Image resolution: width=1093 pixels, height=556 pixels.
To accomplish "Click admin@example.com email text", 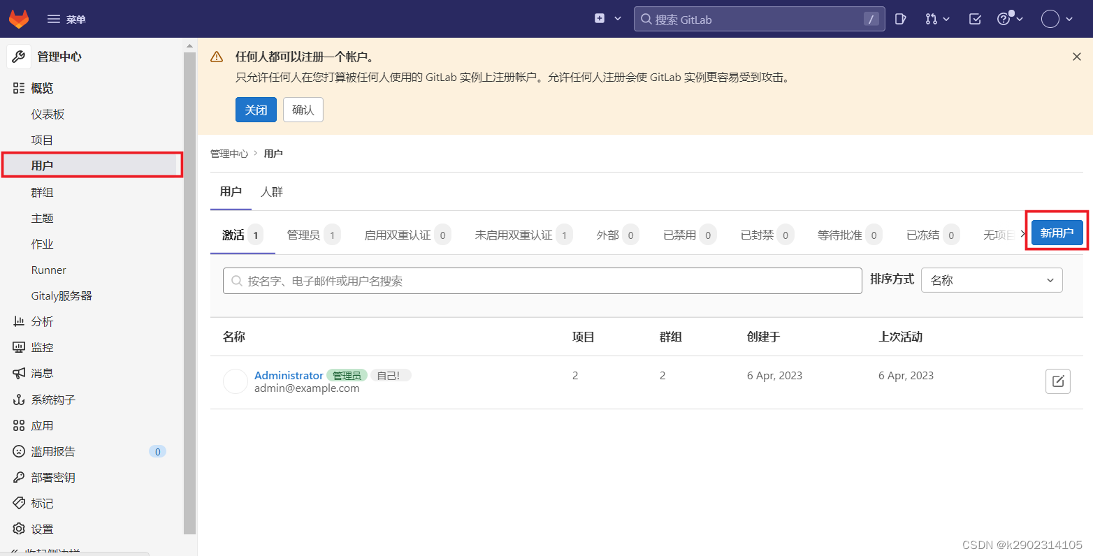I will [x=307, y=388].
